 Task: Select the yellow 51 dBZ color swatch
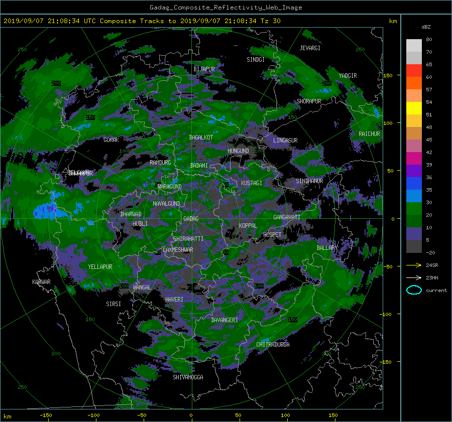pos(414,108)
